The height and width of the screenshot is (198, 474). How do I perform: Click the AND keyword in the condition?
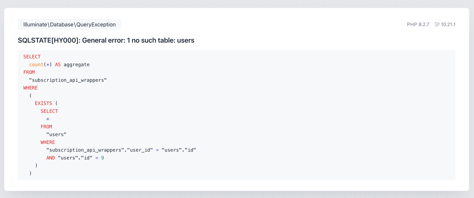tap(51, 158)
